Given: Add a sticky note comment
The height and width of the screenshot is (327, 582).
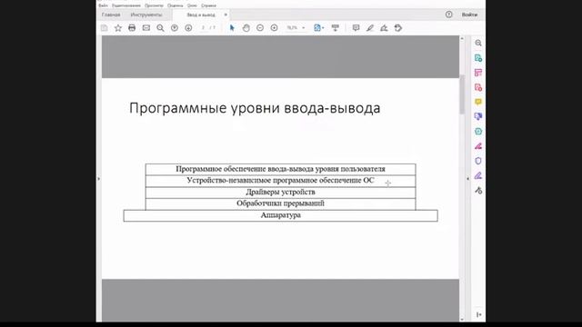Looking at the screenshot, I should tap(356, 28).
